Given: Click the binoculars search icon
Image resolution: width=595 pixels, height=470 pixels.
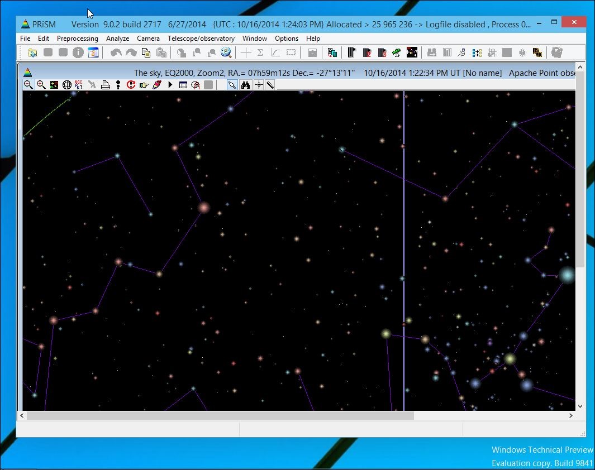Looking at the screenshot, I should click(x=245, y=85).
